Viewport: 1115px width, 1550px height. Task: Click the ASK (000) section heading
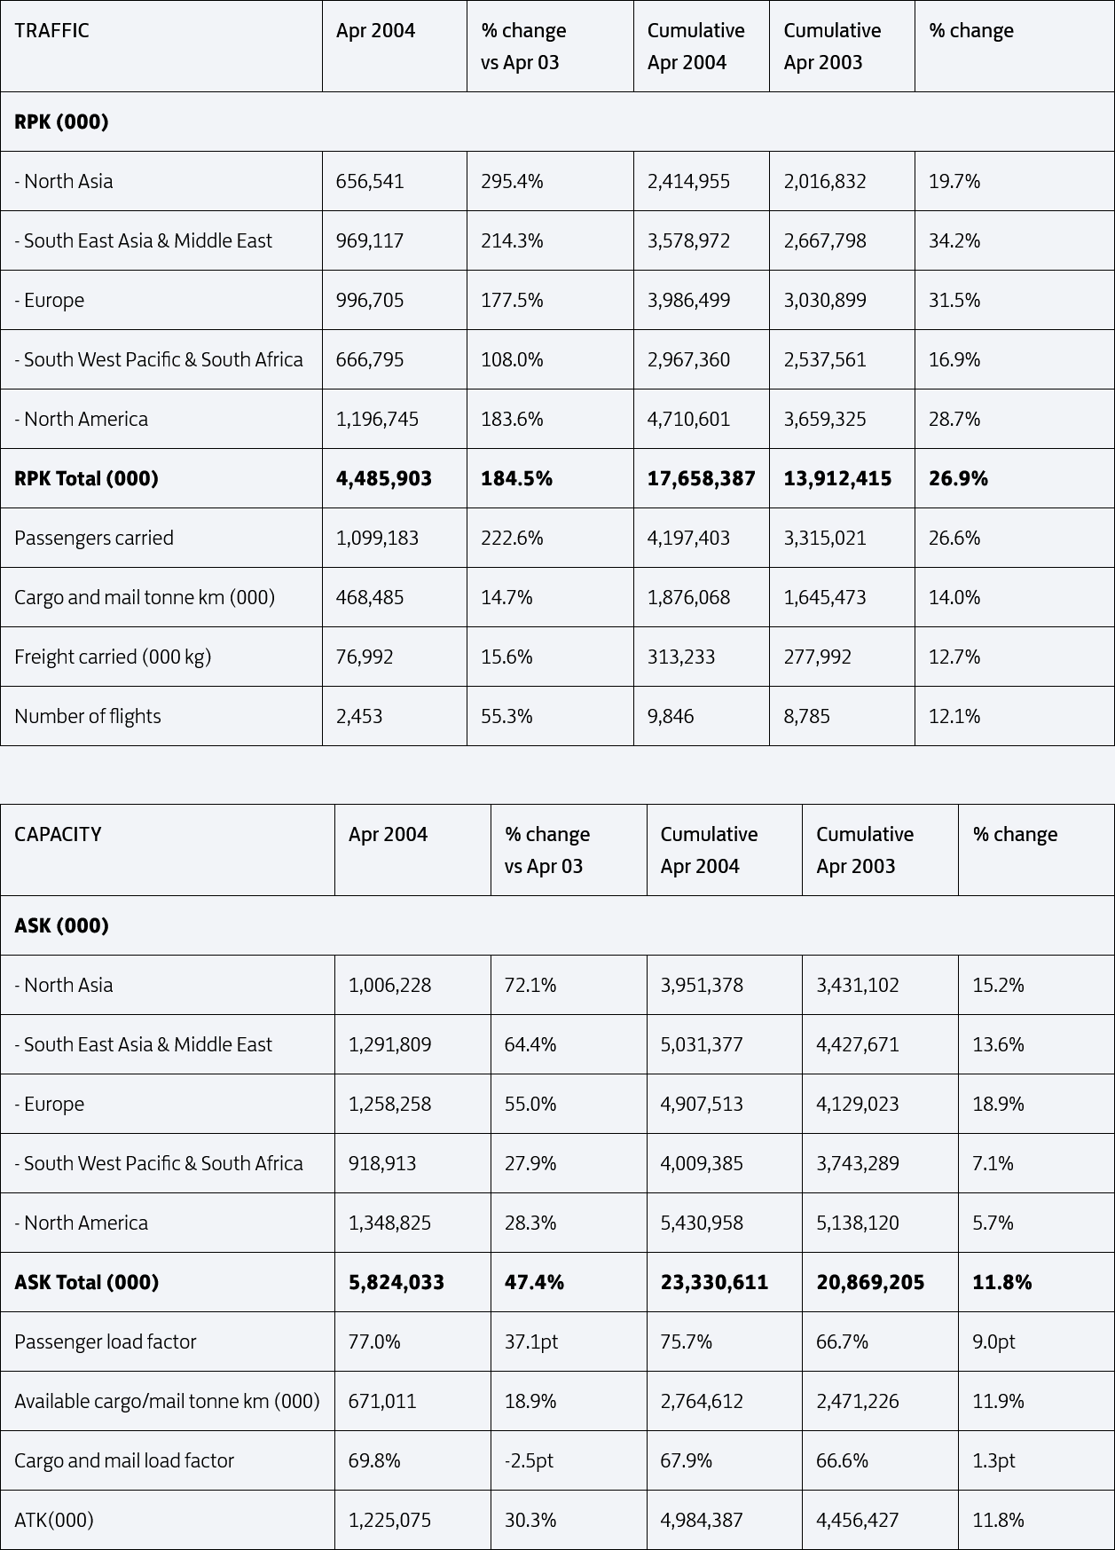[x=61, y=925]
